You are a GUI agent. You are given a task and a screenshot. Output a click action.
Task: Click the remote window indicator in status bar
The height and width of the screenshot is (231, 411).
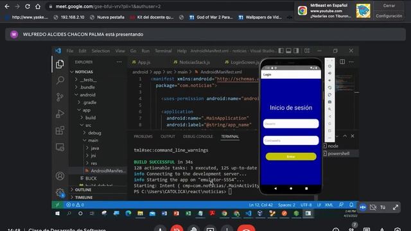click(57, 205)
